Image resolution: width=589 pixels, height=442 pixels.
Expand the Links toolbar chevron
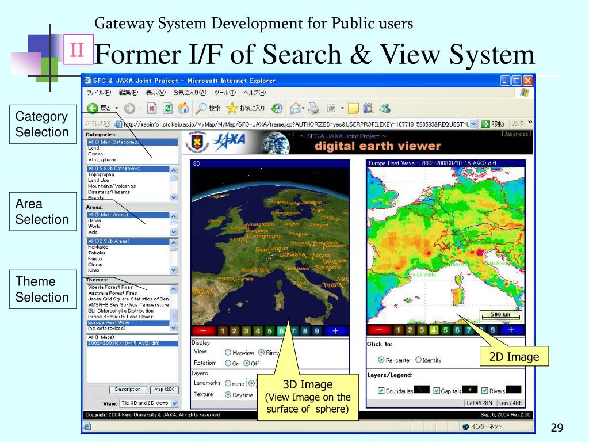(530, 122)
